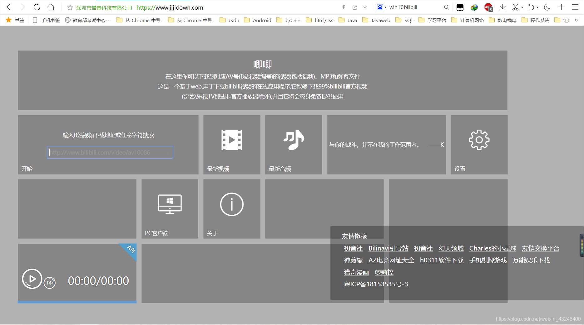Open the Baidu search engine selector

coord(381,7)
